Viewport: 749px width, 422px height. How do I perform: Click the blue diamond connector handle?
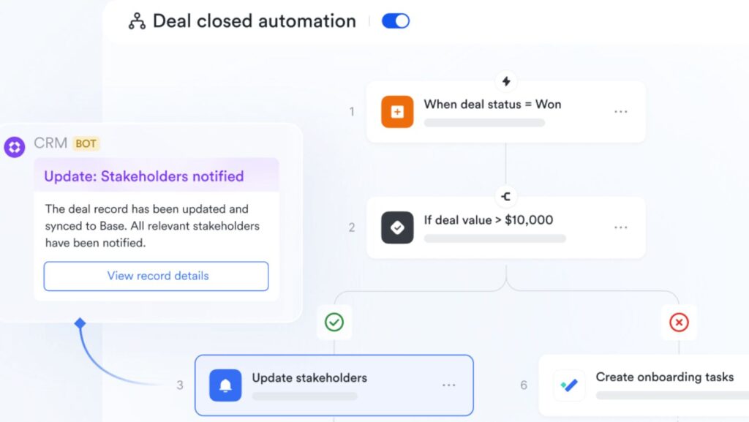[x=80, y=323]
